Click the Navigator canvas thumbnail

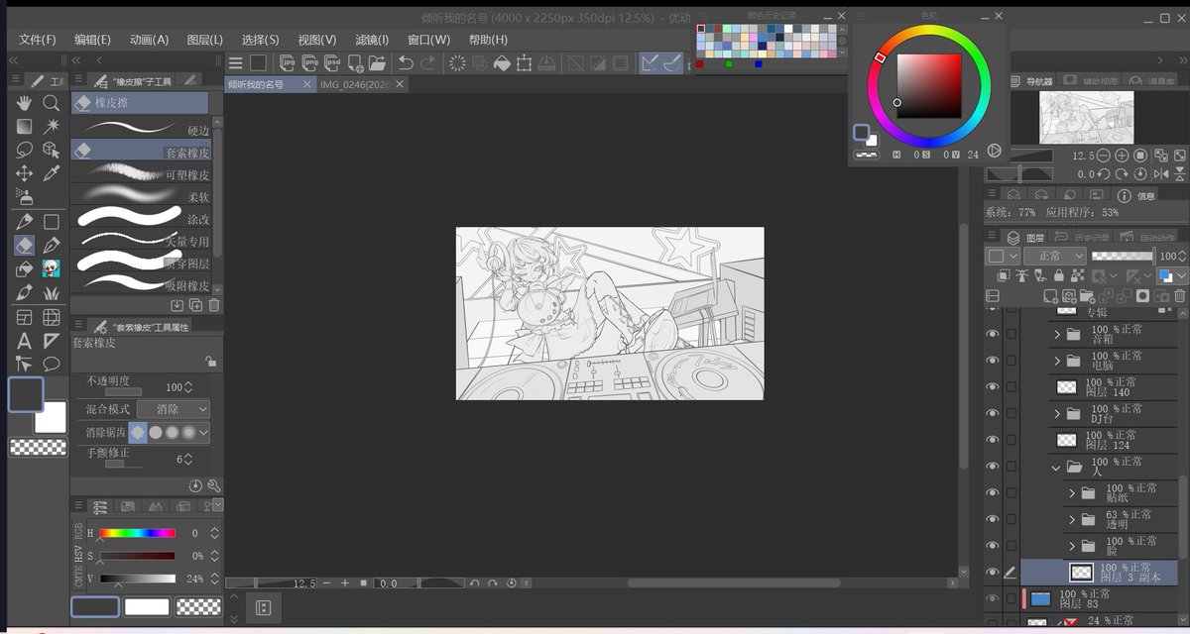tap(1086, 118)
